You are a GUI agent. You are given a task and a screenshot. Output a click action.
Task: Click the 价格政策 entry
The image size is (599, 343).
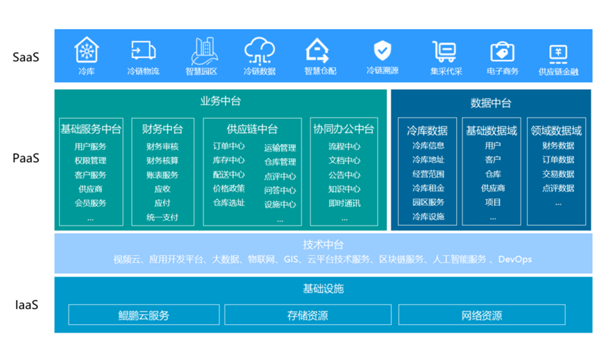[x=229, y=189]
